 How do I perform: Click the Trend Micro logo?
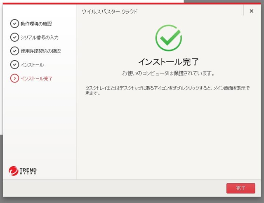(23, 171)
